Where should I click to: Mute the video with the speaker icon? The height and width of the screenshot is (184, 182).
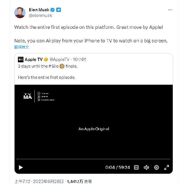point(146,167)
